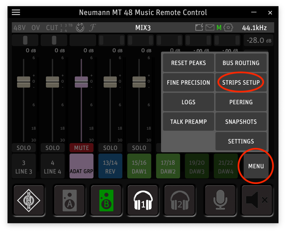Select the 15/16 DAW1 channel label
Screen dimensions: 286x232
(x=139, y=166)
